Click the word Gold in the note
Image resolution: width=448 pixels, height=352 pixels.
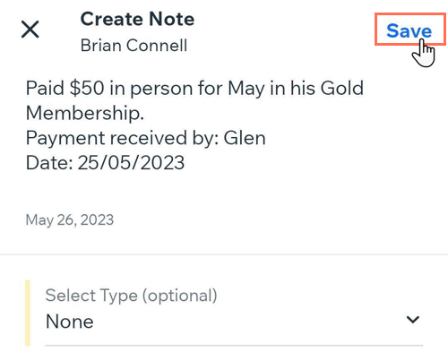tap(342, 88)
